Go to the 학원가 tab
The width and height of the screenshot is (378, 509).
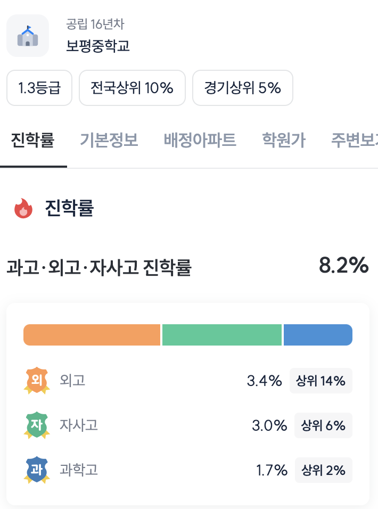coord(284,141)
